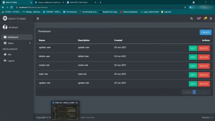
Task: Select Logout in sidebar
Action: [17, 61]
